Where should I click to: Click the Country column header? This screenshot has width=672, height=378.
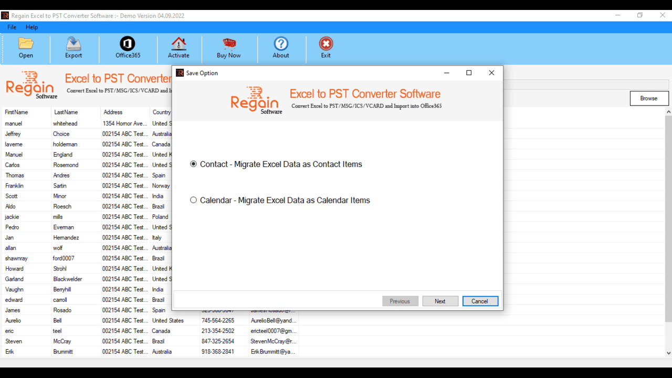(161, 112)
